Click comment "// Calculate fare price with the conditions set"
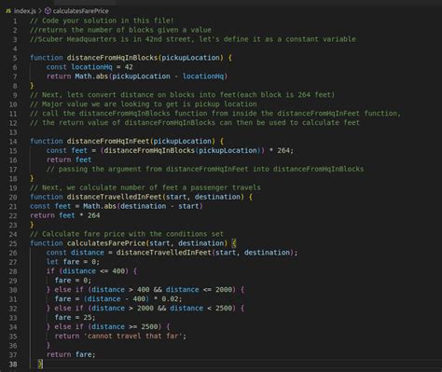 (x=127, y=234)
